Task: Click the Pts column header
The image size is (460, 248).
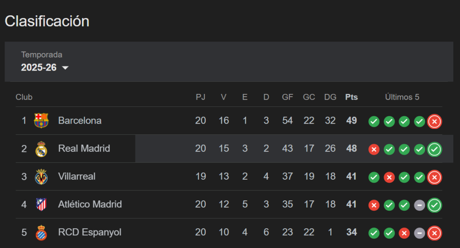Action: 351,97
